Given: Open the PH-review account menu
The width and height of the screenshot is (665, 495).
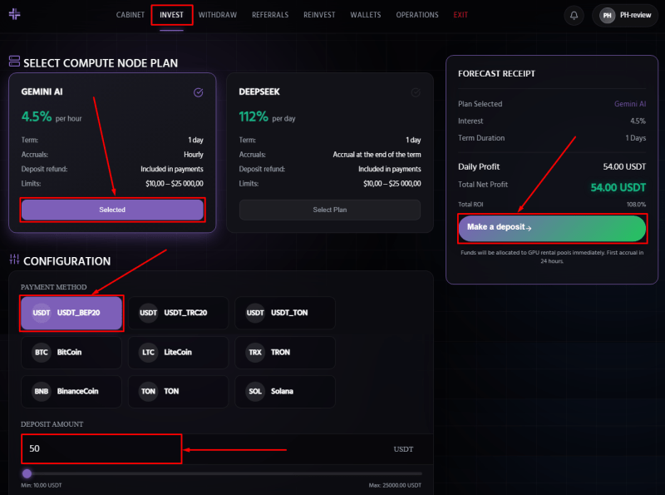Looking at the screenshot, I should pyautogui.click(x=624, y=15).
